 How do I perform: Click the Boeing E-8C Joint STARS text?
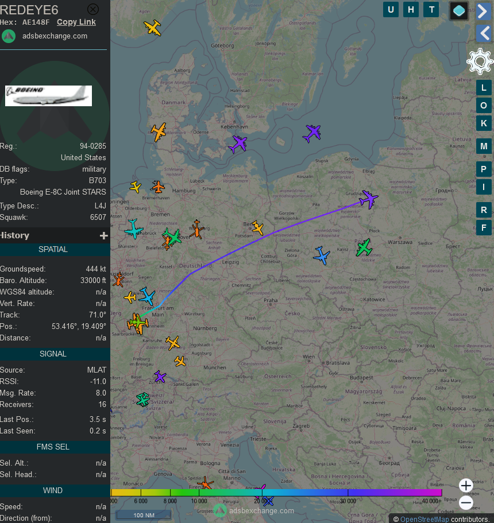click(63, 192)
